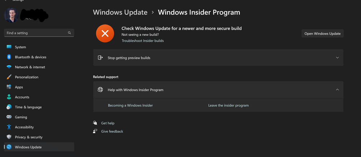This screenshot has width=361, height=157.
Task: Select Time & language in sidebar
Action: pyautogui.click(x=28, y=107)
